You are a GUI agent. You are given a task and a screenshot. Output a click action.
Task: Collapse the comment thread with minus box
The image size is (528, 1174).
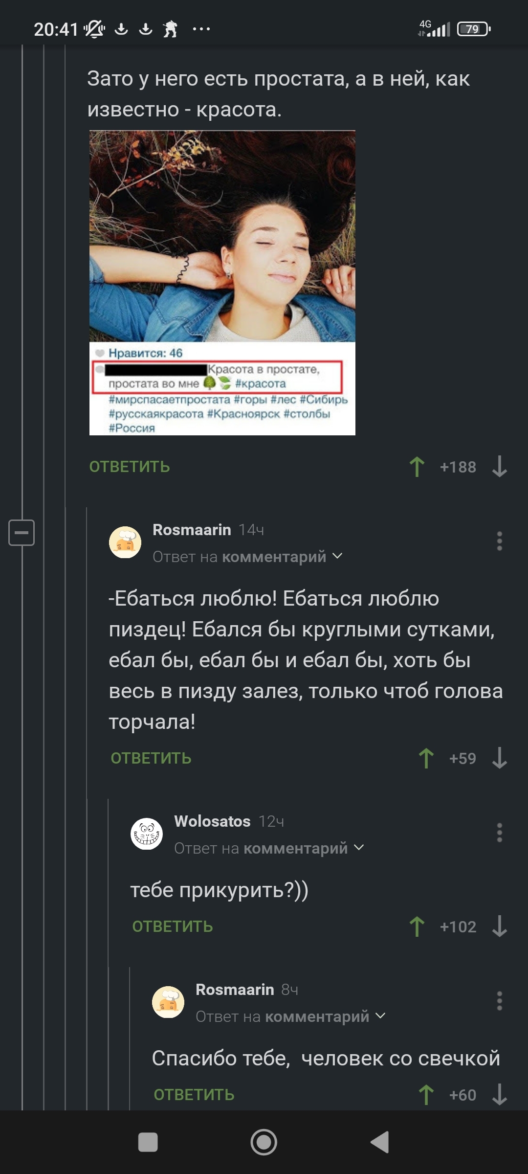pos(22,532)
